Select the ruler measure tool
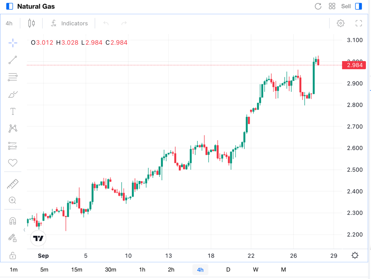Image resolution: width=371 pixels, height=279 pixels. tap(13, 184)
